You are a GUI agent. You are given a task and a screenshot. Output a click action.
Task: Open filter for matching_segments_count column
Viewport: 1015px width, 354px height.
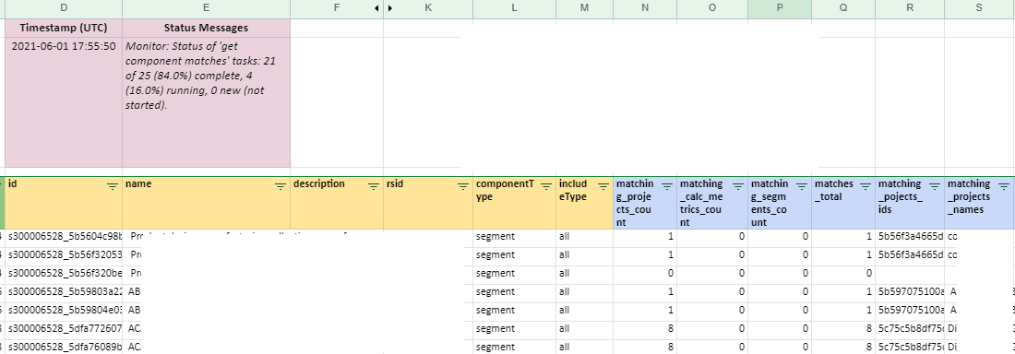tap(801, 185)
